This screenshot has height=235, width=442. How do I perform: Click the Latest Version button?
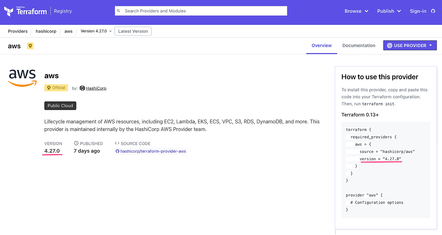(133, 31)
